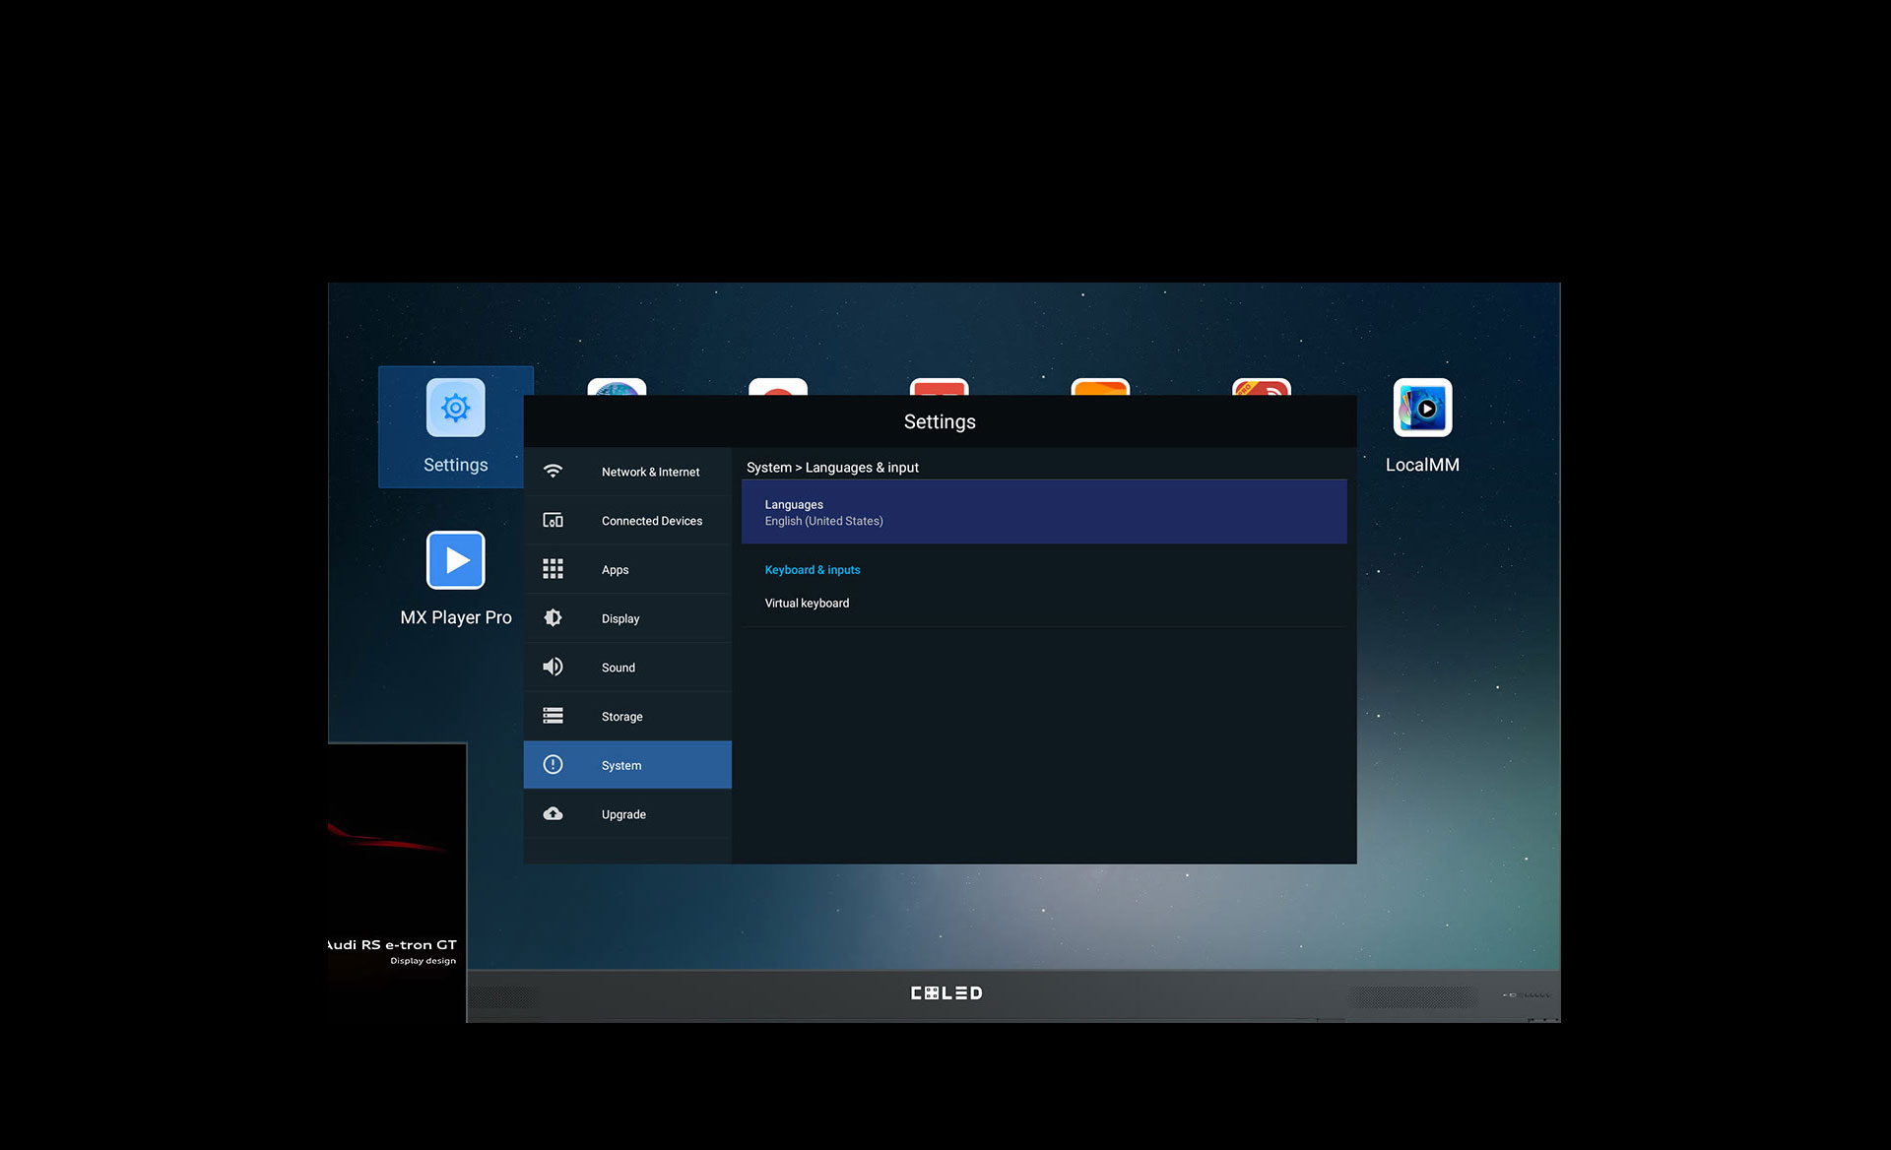The height and width of the screenshot is (1150, 1891).
Task: Click the Apps grid icon
Action: pos(553,569)
